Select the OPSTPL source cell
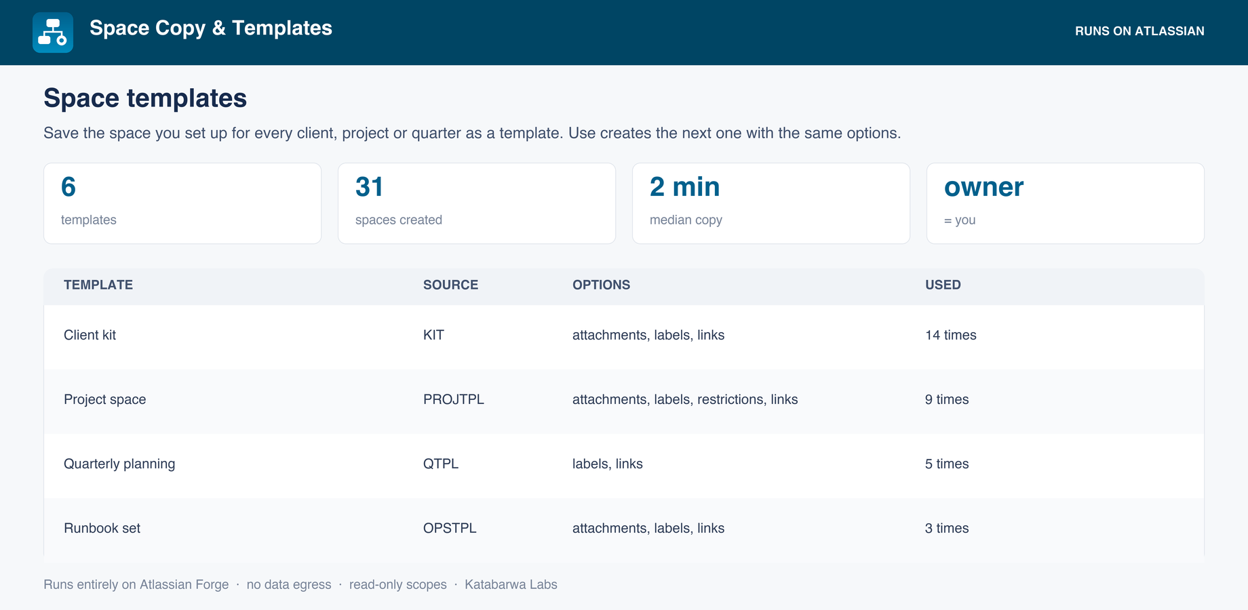 (450, 528)
